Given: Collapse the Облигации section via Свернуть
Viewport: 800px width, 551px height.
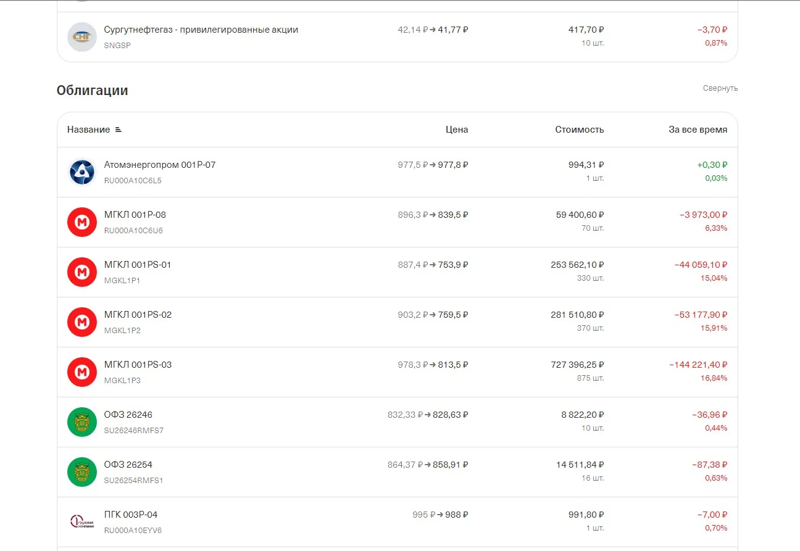Looking at the screenshot, I should click(x=720, y=88).
